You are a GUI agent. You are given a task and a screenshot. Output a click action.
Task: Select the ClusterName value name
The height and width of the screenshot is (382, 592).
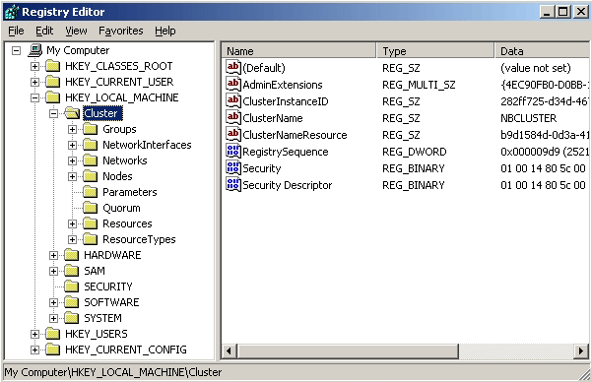(273, 118)
